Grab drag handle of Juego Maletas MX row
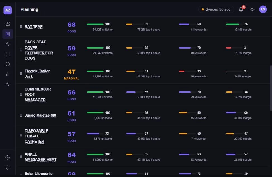 21,115
